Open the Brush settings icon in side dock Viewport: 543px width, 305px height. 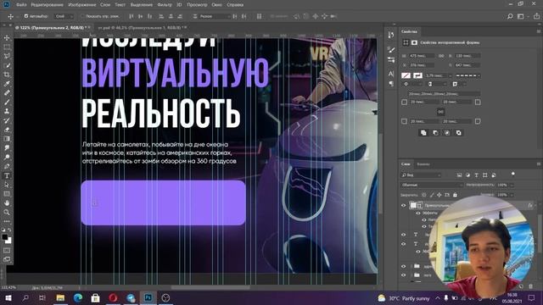[x=391, y=50]
